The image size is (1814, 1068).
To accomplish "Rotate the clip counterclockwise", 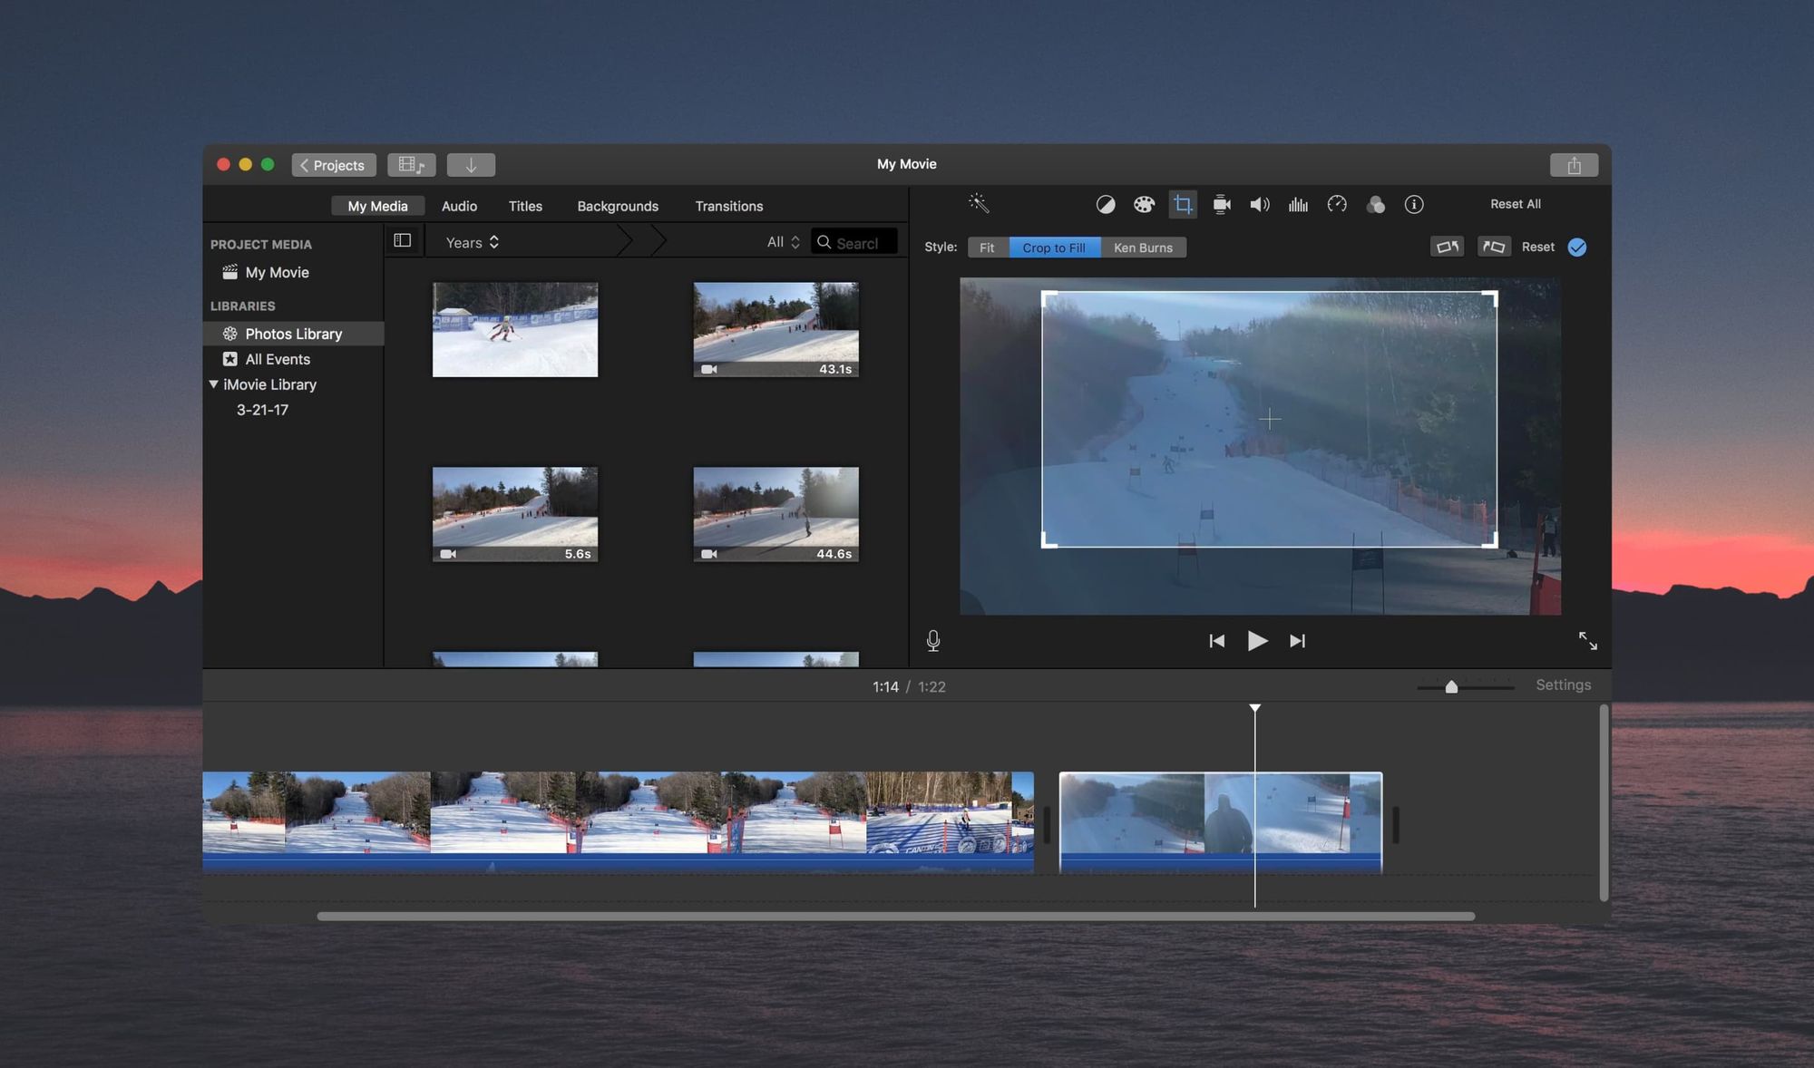I will [x=1447, y=247].
